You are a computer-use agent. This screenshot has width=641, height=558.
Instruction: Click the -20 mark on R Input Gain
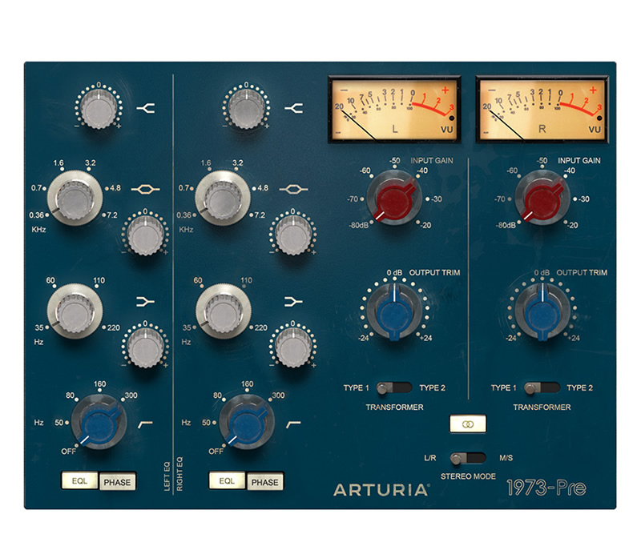point(573,225)
